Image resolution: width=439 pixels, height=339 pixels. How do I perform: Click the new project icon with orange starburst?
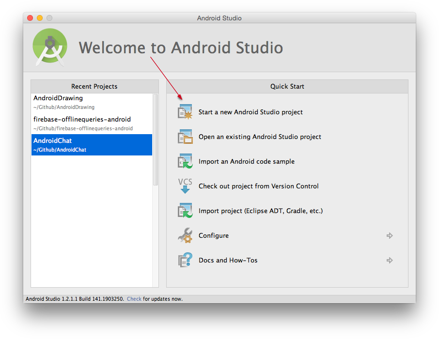pos(185,112)
